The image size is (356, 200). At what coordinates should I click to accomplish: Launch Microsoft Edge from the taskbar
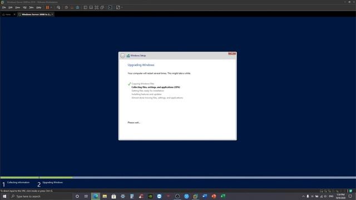pyautogui.click(x=96, y=196)
